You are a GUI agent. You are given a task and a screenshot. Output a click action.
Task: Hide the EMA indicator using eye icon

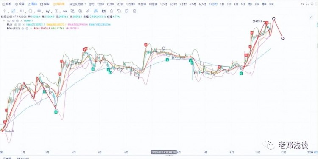15,24
